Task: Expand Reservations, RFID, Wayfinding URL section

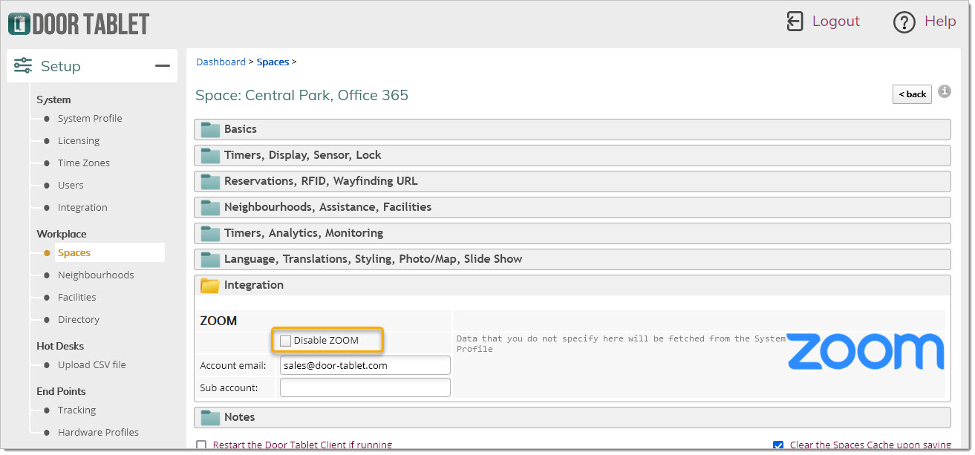Action: click(x=572, y=181)
